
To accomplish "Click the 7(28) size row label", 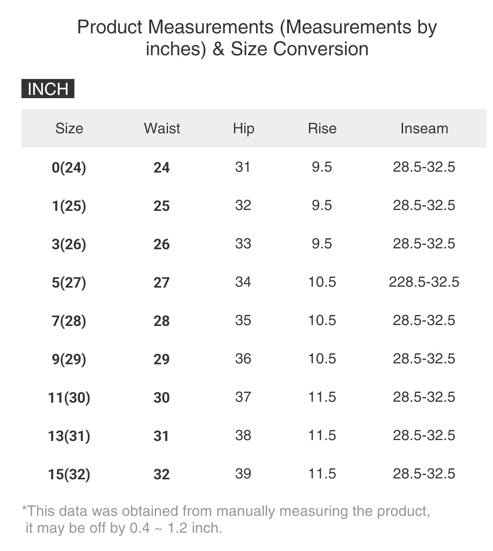I will [69, 321].
